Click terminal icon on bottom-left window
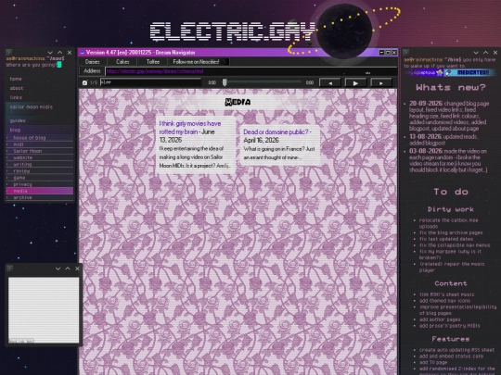Screen dimensions: 501x375 9,269
